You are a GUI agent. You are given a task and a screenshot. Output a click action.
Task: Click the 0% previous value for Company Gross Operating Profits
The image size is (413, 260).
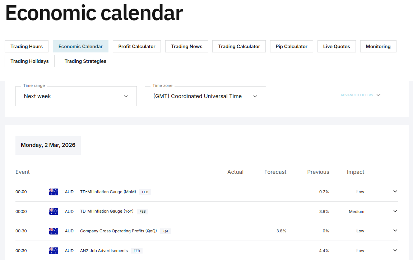tap(326, 231)
